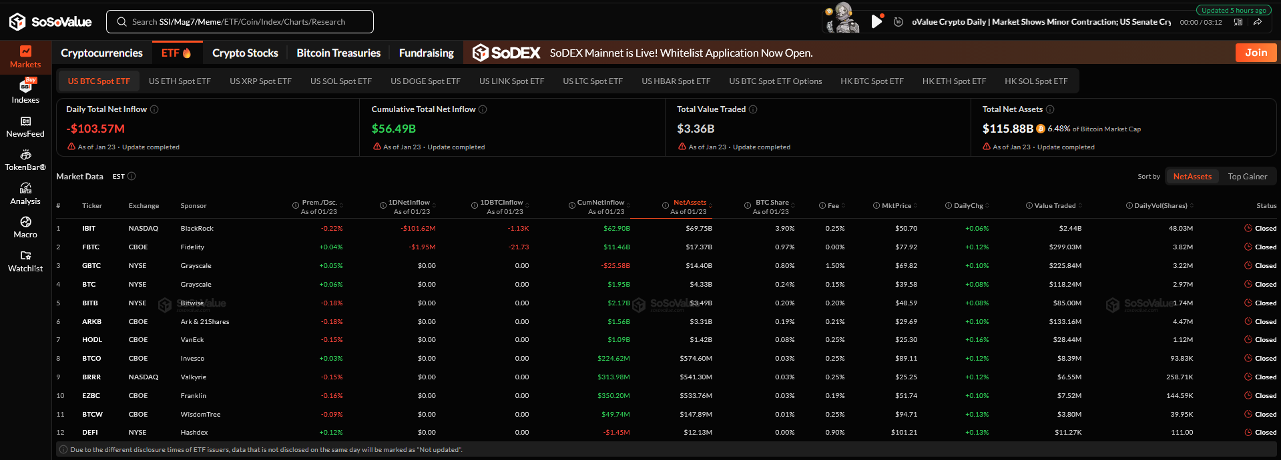Select the ETF tab
This screenshot has height=460, width=1281.
point(176,53)
